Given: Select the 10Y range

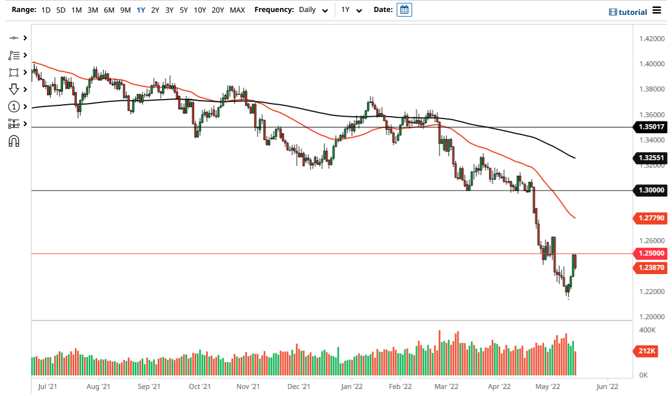Looking at the screenshot, I should tap(200, 10).
